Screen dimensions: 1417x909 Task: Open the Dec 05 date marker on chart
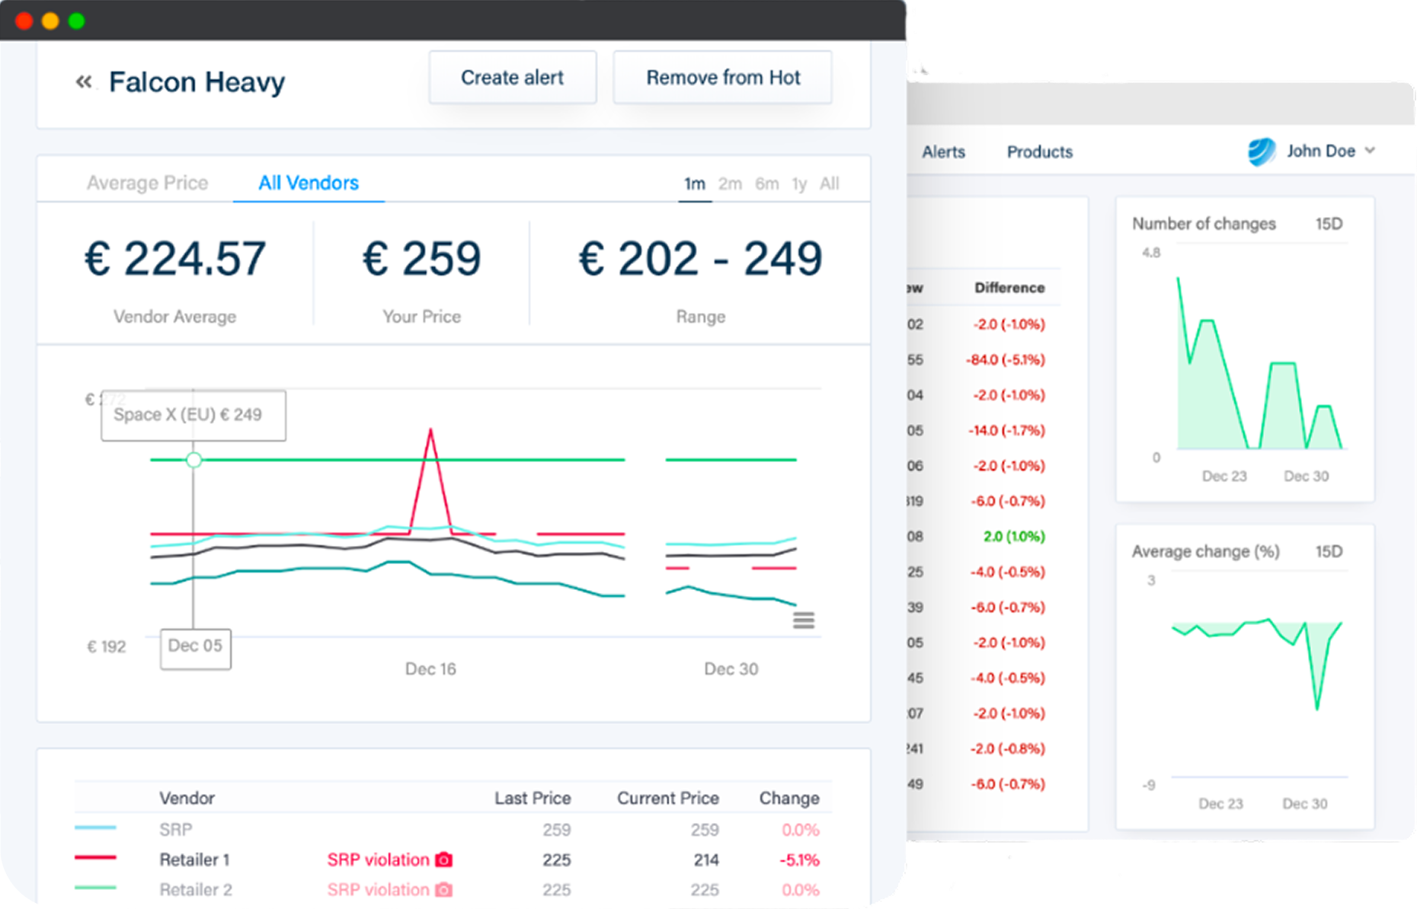(x=195, y=648)
